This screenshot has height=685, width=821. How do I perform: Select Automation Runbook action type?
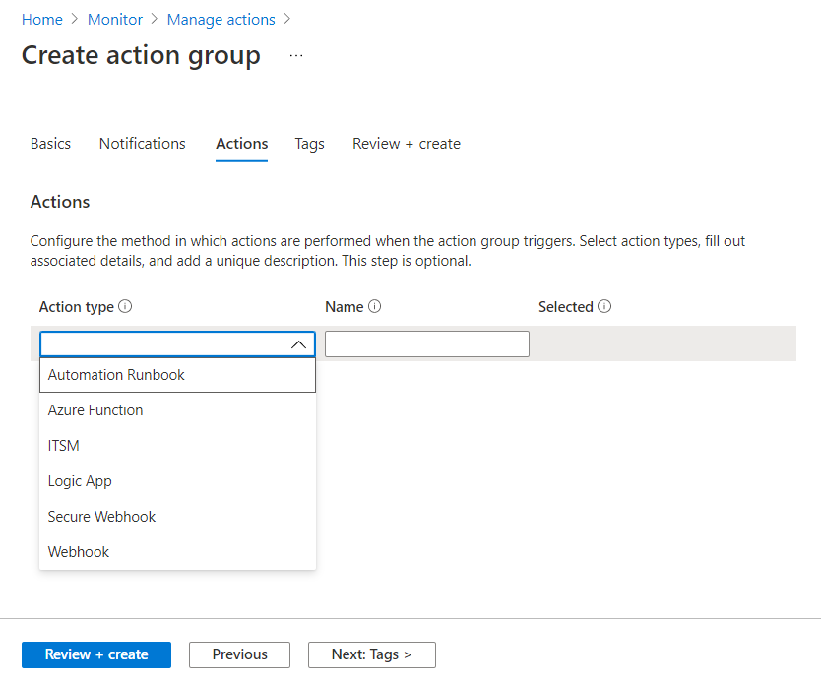pyautogui.click(x=177, y=375)
